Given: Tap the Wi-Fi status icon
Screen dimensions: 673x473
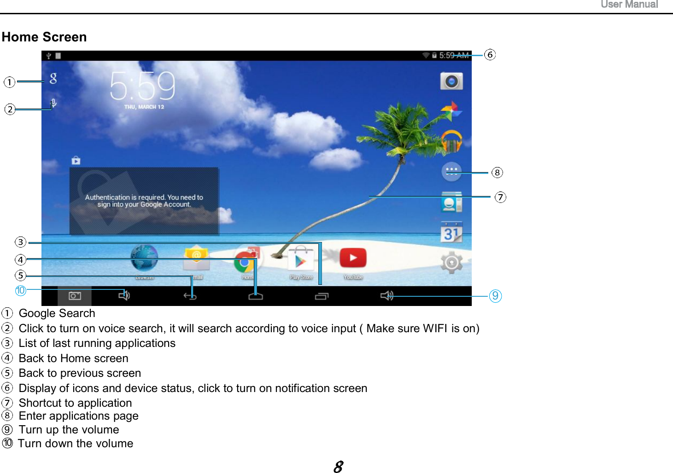Looking at the screenshot, I should click(x=426, y=56).
